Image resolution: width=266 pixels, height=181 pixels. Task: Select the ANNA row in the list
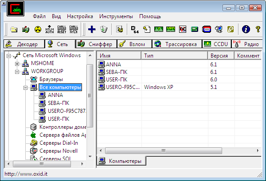click(180, 64)
